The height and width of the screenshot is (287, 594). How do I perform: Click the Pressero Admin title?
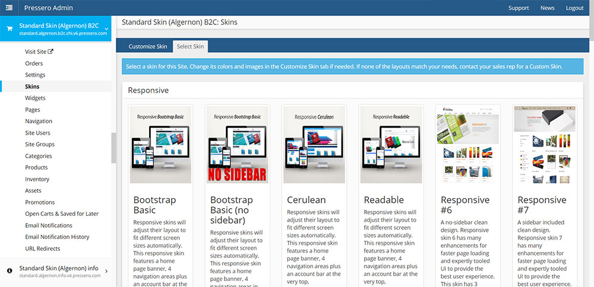pos(49,8)
